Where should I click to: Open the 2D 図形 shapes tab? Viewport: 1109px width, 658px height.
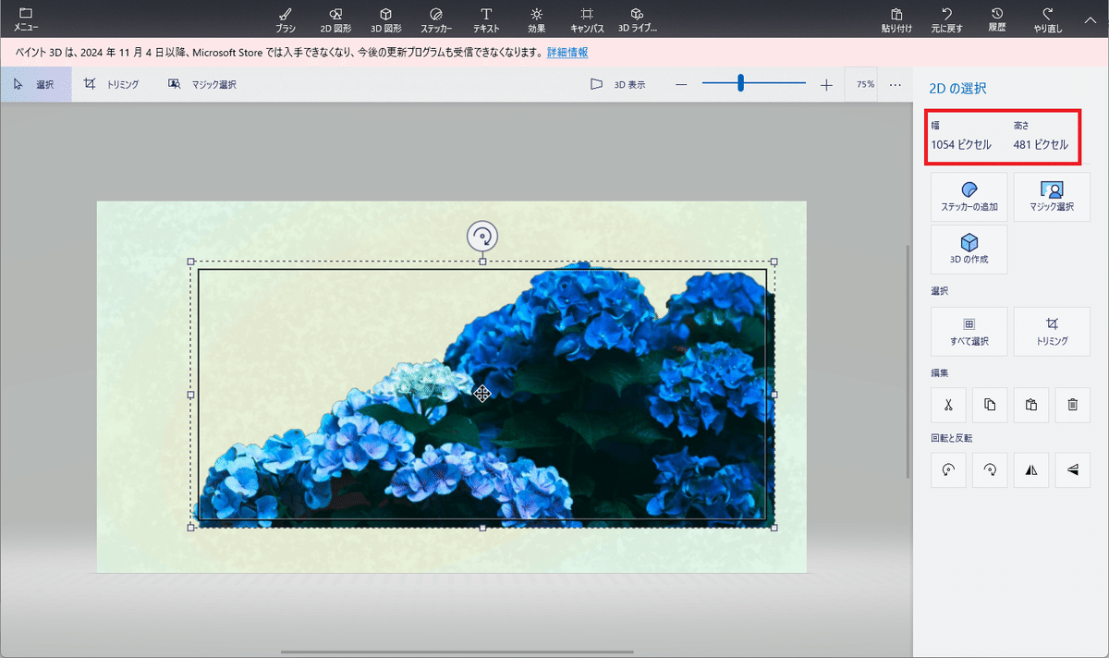pyautogui.click(x=335, y=19)
